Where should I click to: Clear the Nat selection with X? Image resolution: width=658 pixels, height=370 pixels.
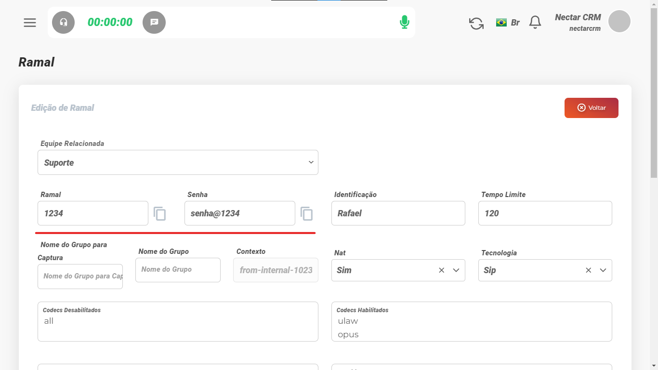(442, 270)
